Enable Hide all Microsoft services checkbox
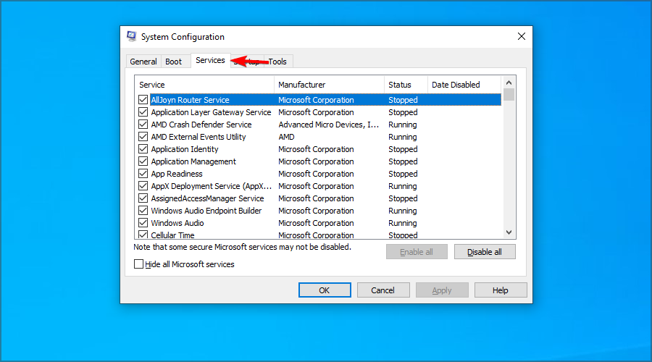 [x=139, y=264]
